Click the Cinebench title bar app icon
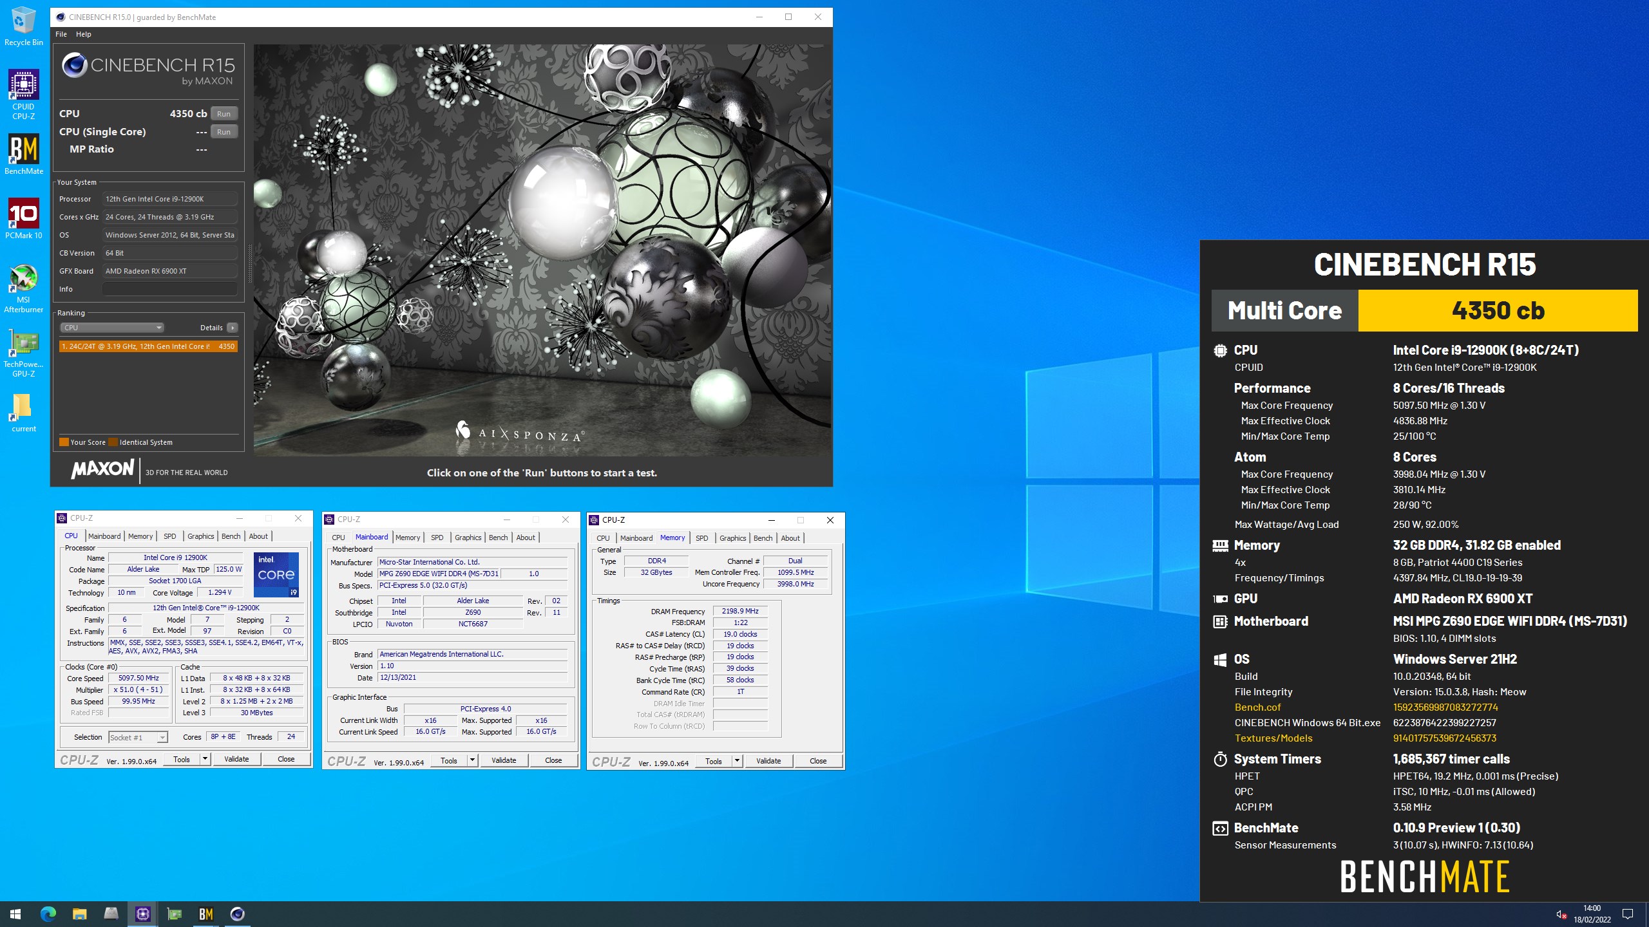This screenshot has height=927, width=1649. click(61, 17)
